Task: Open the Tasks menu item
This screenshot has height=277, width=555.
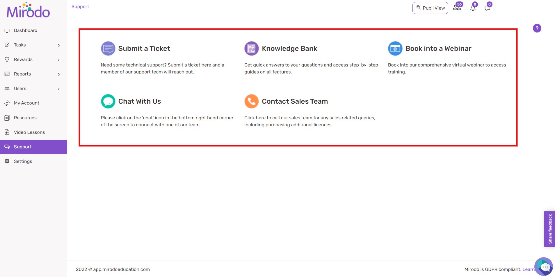Action: [x=33, y=45]
